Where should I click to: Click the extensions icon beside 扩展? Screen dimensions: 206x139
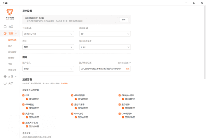[5, 76]
